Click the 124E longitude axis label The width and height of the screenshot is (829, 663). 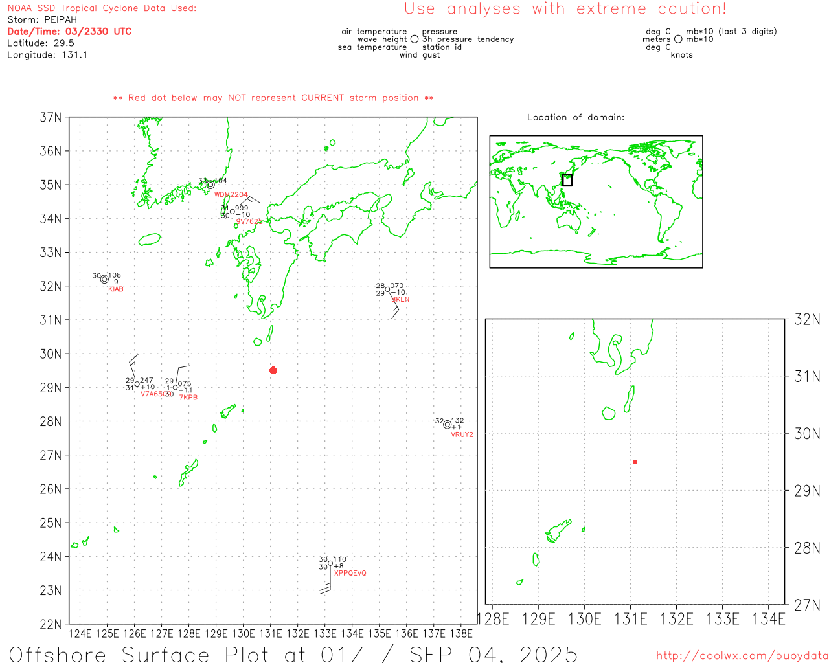pyautogui.click(x=80, y=633)
